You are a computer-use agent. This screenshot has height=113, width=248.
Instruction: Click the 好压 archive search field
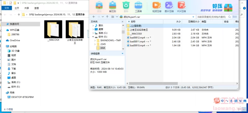(212, 17)
